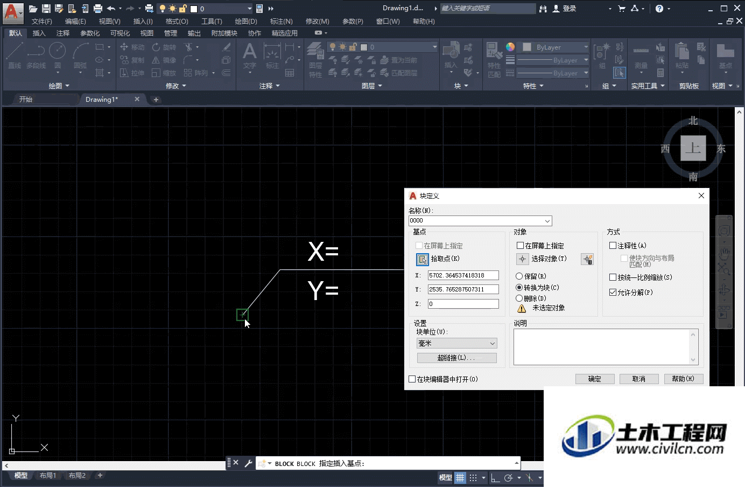Open the Draw (绘图D) menu
Image resolution: width=745 pixels, height=487 pixels.
pyautogui.click(x=246, y=22)
